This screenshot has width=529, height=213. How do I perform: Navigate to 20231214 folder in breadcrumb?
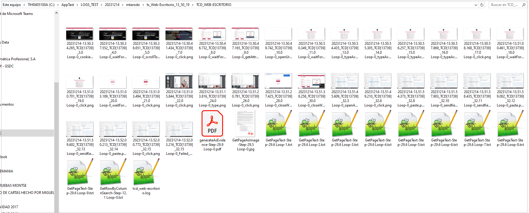112,5
